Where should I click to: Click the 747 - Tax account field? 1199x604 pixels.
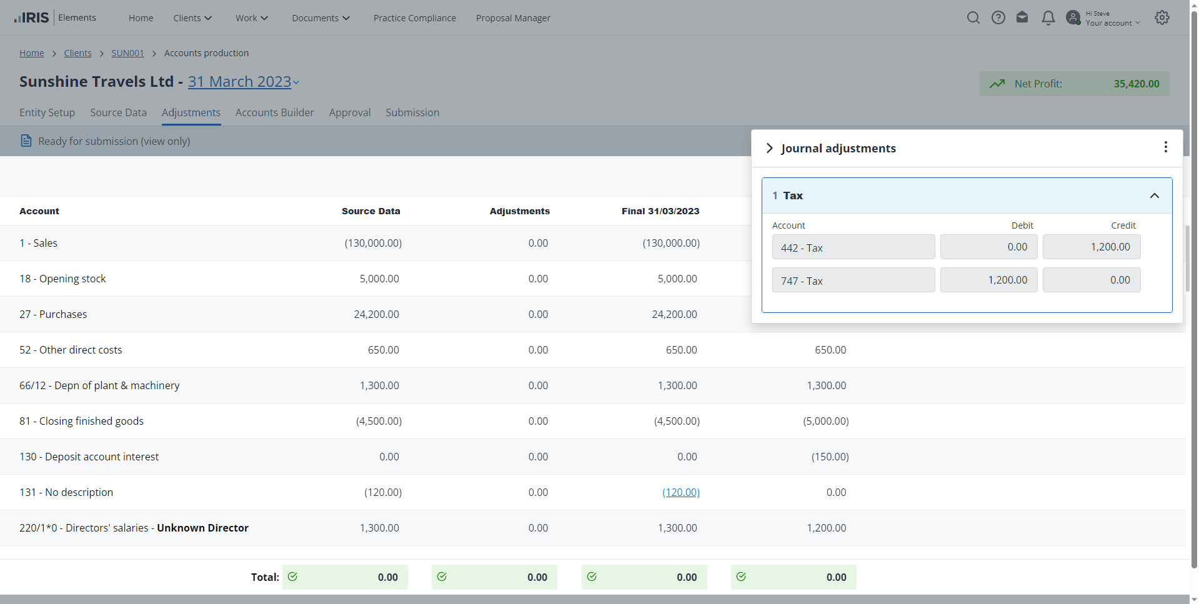[853, 280]
